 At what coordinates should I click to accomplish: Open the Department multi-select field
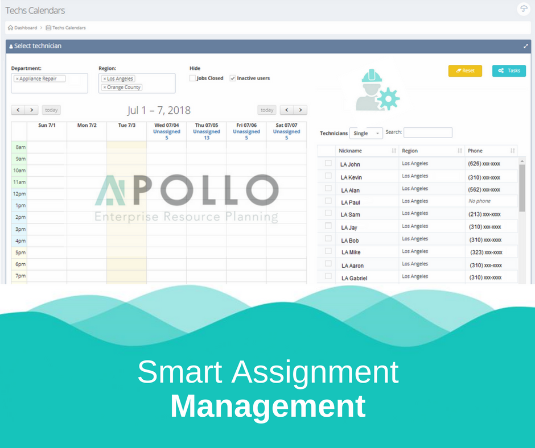pos(50,83)
